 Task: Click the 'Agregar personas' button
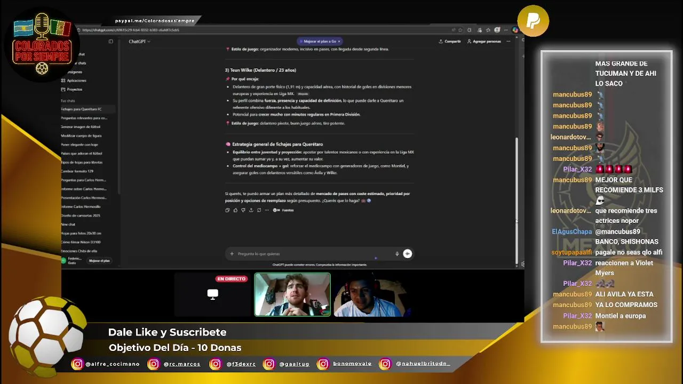(x=485, y=41)
